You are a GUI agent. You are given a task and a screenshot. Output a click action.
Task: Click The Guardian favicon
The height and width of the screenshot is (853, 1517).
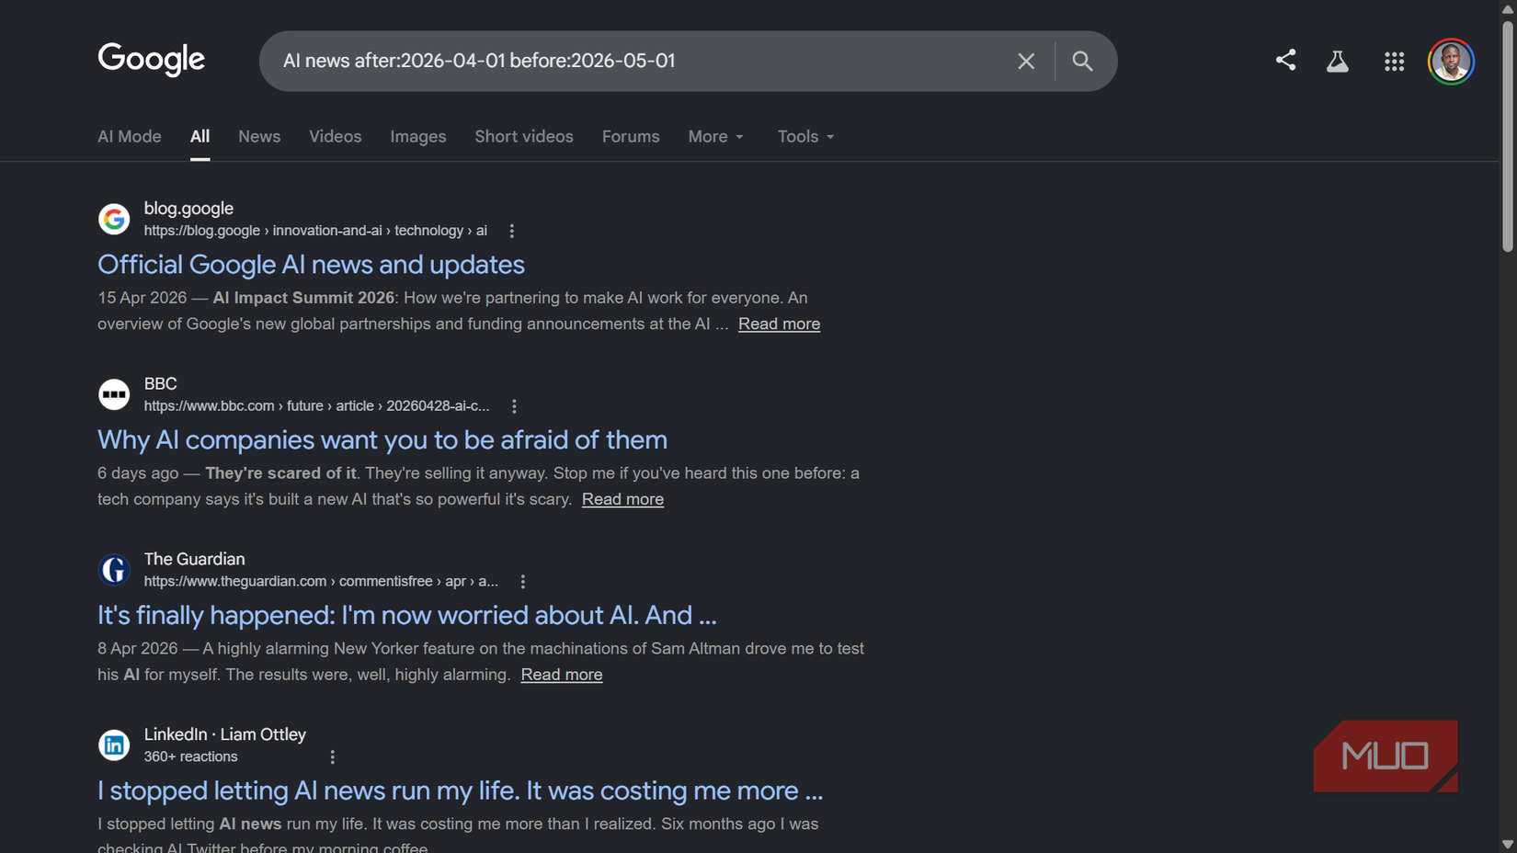(x=114, y=570)
